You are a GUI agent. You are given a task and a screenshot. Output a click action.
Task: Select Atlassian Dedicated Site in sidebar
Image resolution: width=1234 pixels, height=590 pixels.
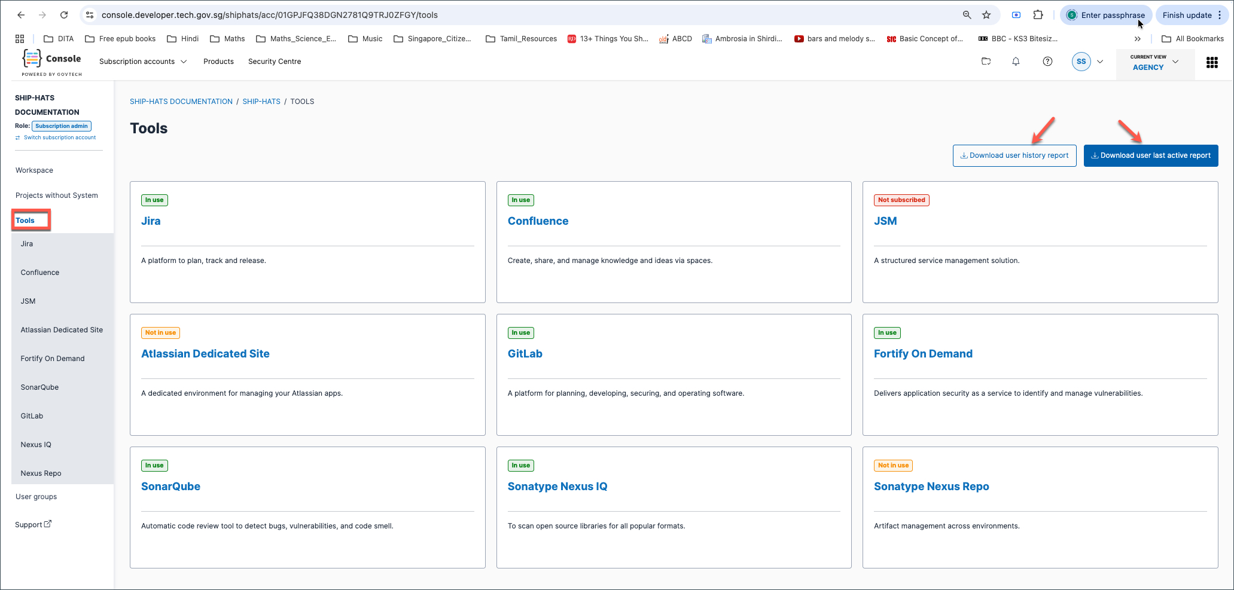(62, 330)
